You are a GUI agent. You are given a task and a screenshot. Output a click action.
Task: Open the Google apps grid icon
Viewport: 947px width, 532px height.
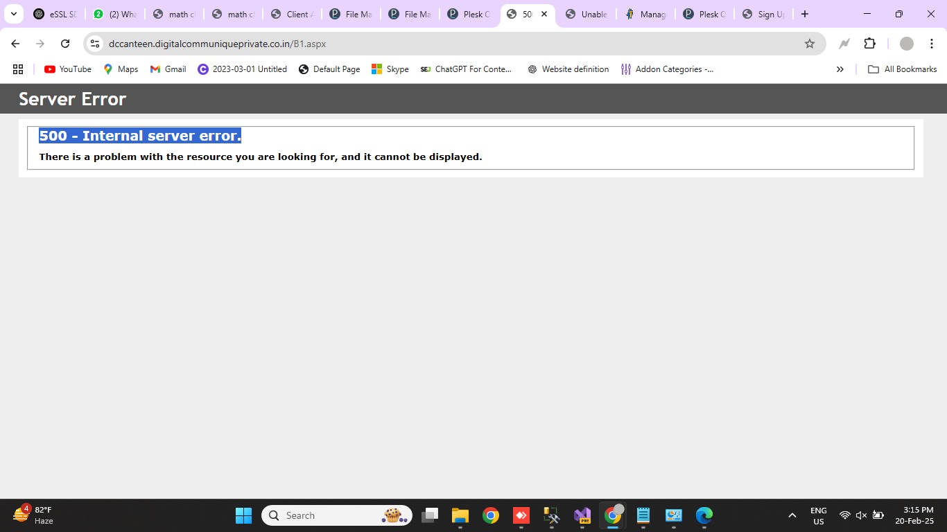[18, 69]
